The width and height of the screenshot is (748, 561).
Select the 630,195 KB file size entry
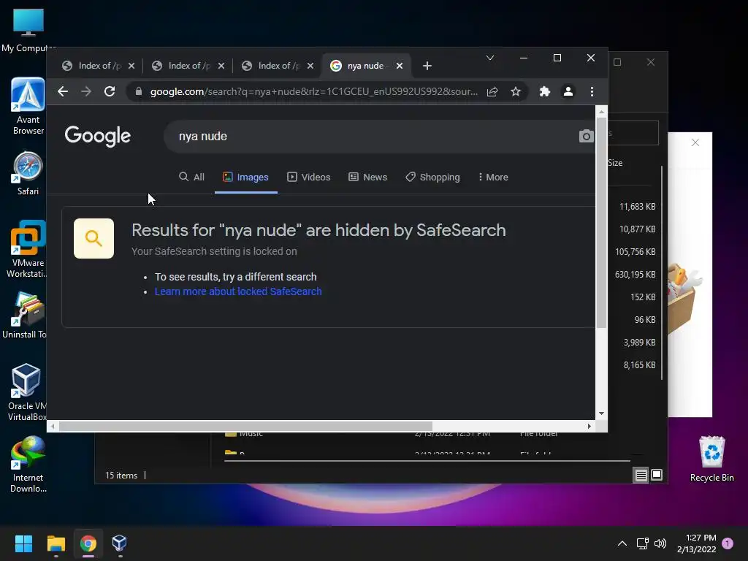pos(636,275)
